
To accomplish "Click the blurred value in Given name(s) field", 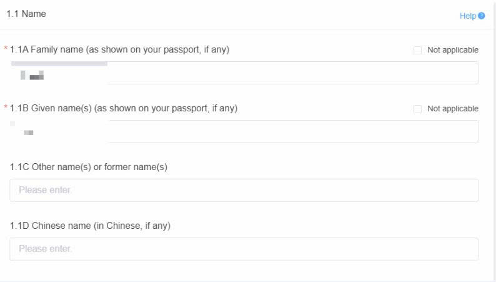I will (x=29, y=133).
